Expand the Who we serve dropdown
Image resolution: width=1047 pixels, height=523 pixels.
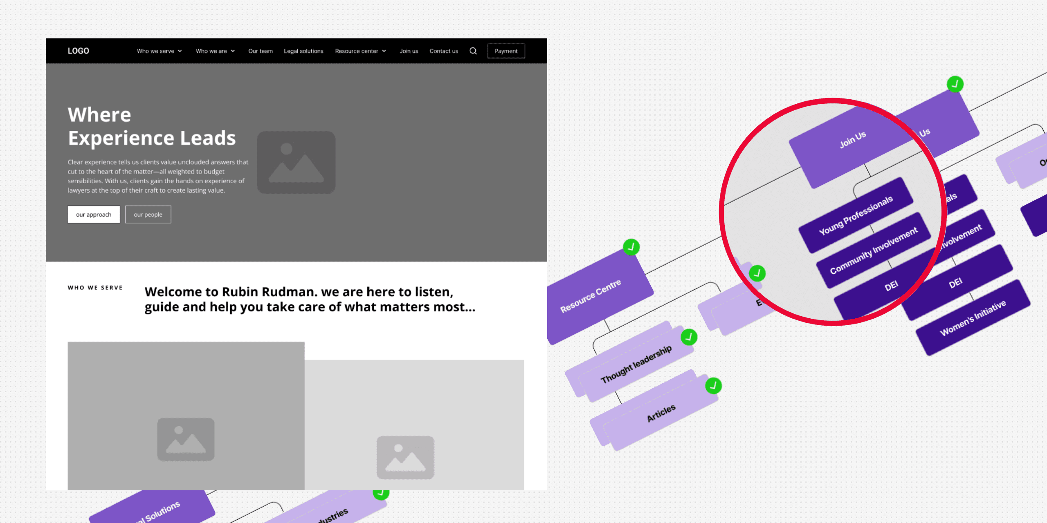(x=159, y=51)
